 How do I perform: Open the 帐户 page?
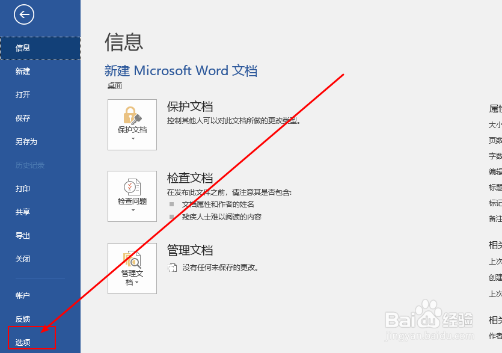[x=40, y=296]
